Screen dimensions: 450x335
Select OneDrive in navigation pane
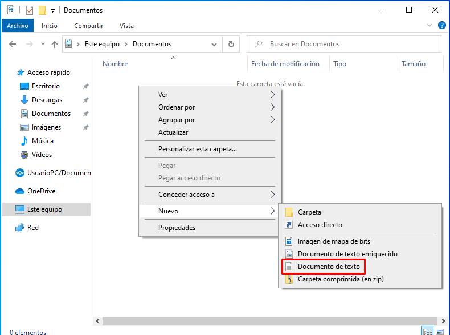[41, 191]
